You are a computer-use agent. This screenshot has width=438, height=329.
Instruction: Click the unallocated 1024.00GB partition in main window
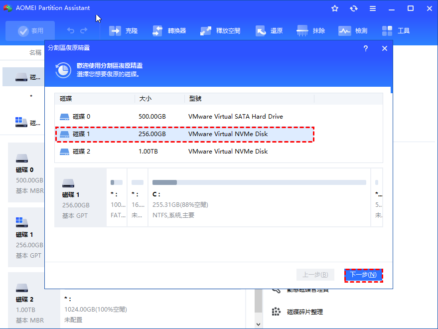tap(152, 309)
